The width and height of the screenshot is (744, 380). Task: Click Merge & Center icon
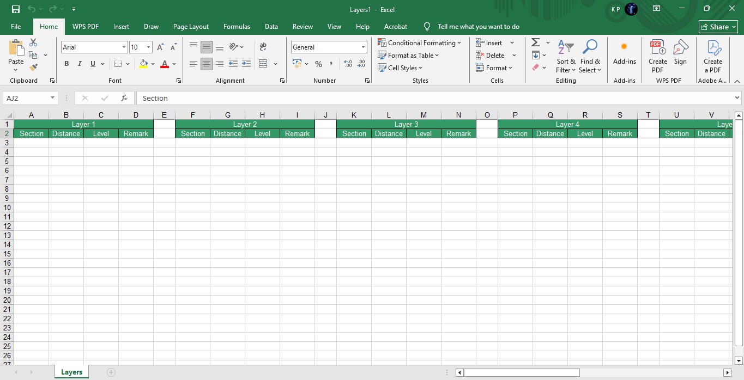point(263,64)
